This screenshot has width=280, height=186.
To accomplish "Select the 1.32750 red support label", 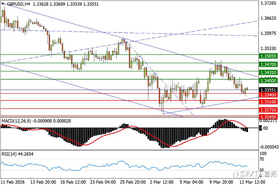I will coord(268,110).
